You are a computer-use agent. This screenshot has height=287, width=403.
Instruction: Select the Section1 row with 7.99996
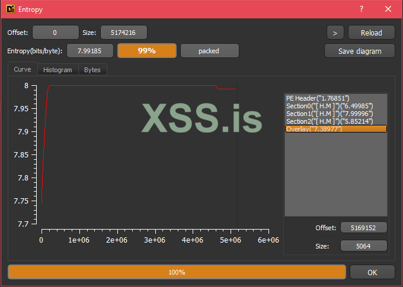(336, 114)
